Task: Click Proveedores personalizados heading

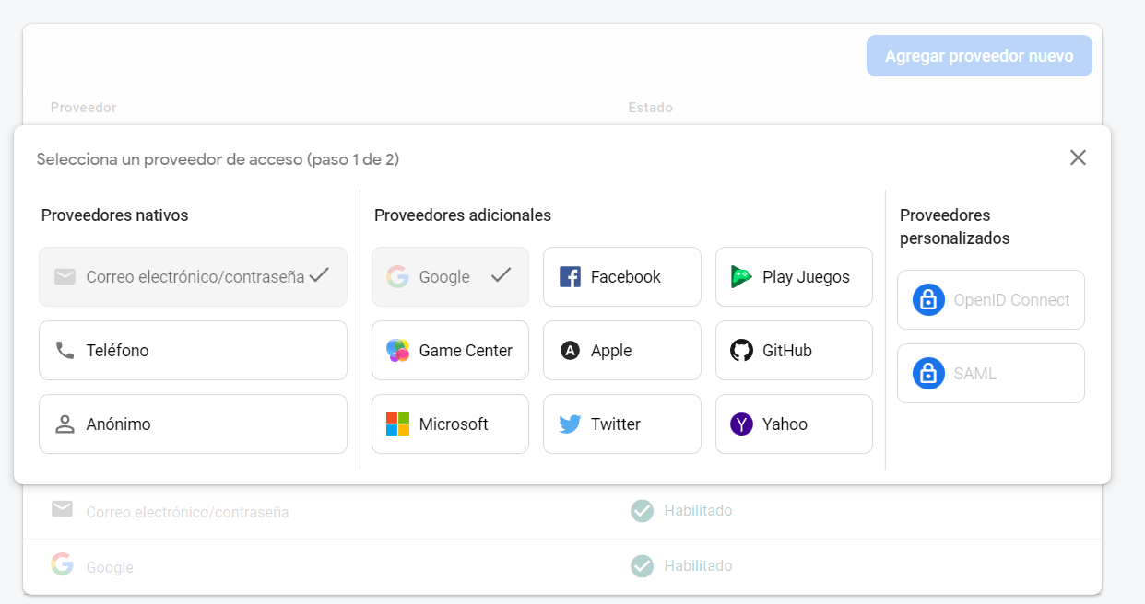Action: [x=955, y=226]
